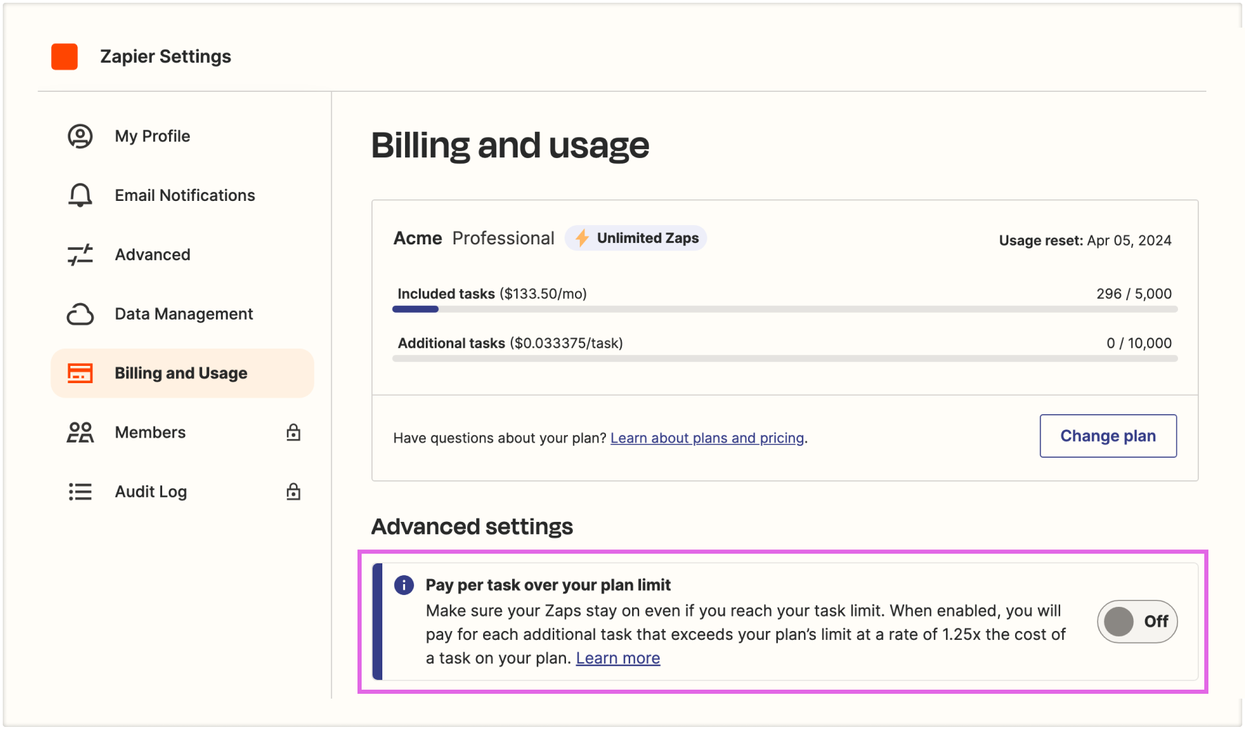The height and width of the screenshot is (729, 1245).
Task: Click the lock icon beside Members
Action: point(293,432)
